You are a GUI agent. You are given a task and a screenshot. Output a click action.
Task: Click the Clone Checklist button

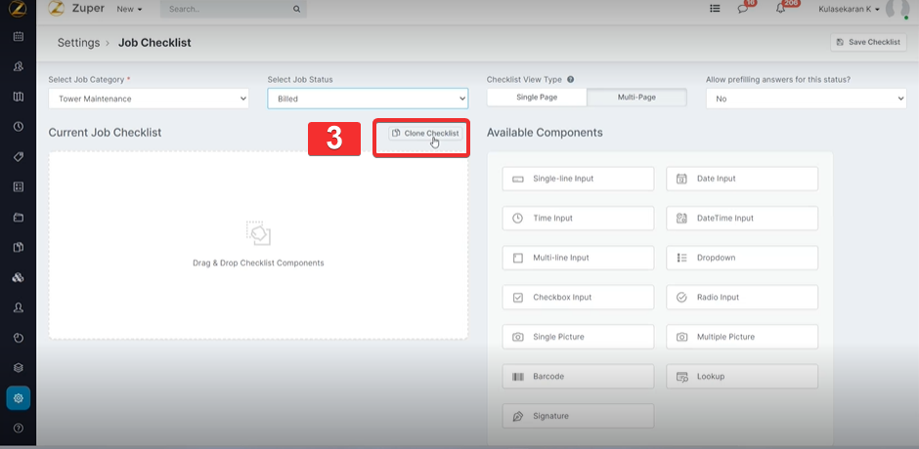(x=424, y=133)
